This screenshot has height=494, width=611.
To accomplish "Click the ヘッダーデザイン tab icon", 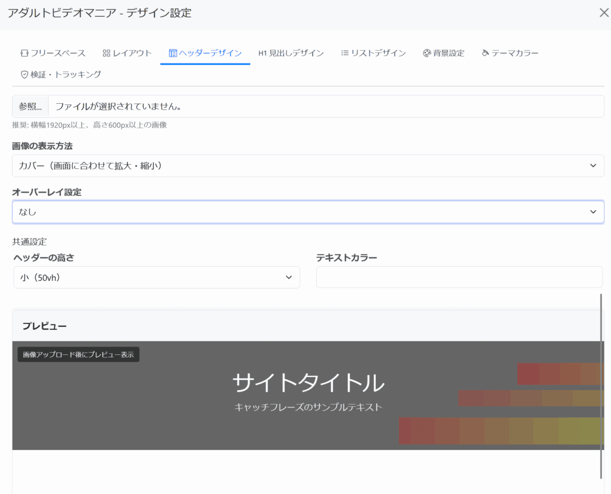I will click(x=173, y=53).
